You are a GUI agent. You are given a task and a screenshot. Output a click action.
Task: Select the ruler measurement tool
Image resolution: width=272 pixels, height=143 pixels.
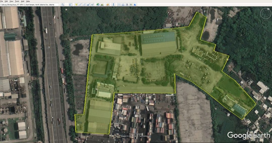113,5
